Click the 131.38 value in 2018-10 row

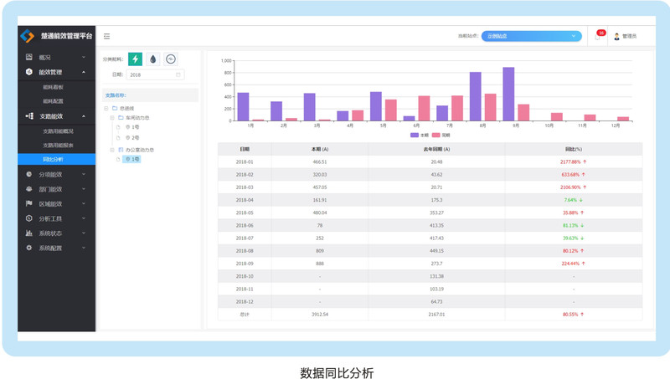tap(436, 276)
